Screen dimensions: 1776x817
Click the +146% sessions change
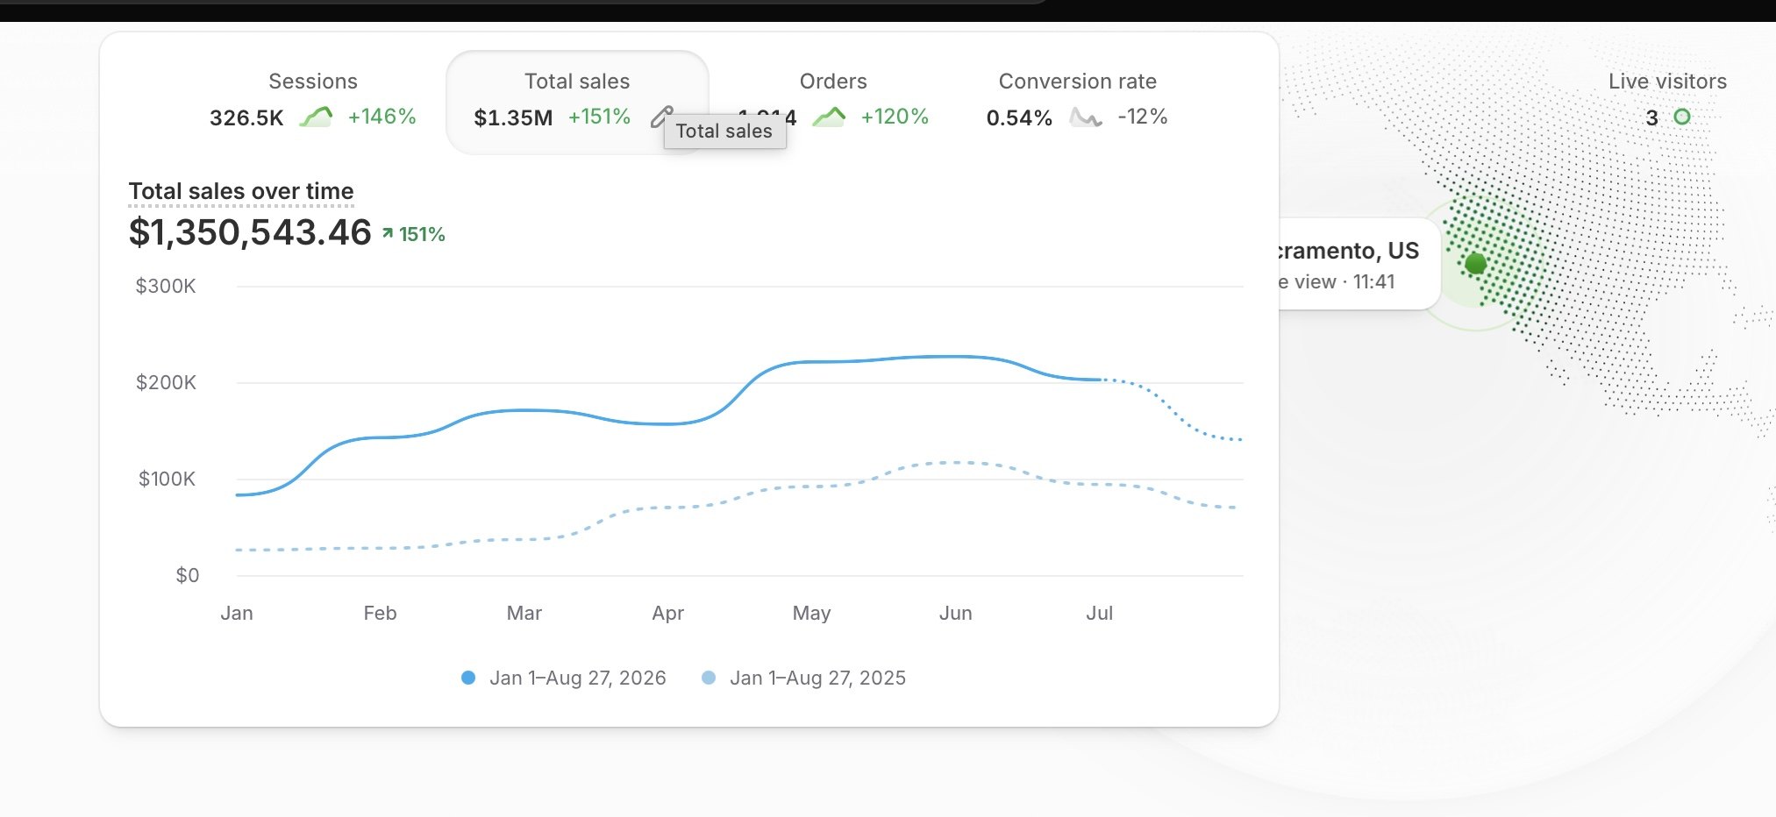(382, 117)
